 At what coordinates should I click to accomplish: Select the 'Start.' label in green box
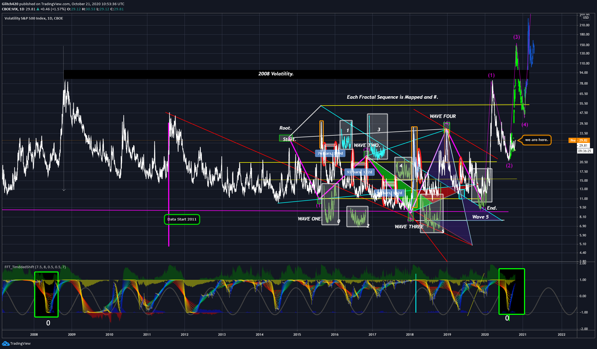[289, 139]
